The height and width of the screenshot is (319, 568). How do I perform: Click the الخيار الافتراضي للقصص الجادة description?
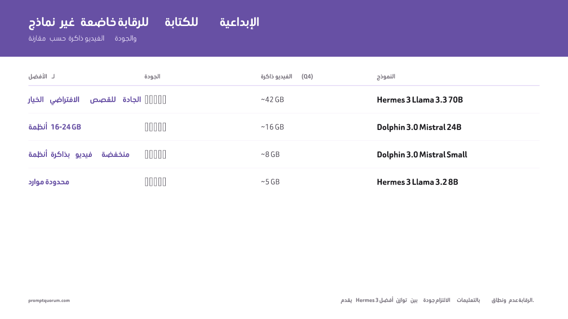[x=85, y=100]
